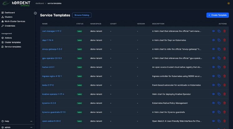The height and width of the screenshot is (129, 233).
Task: View envoy-gateway-1-3-2 with the eye icon
Action: [x=213, y=49]
